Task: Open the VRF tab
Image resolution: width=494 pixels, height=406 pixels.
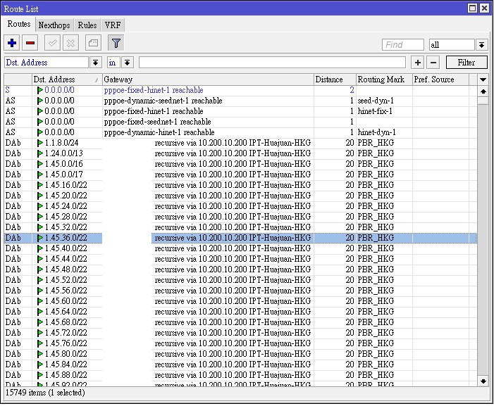Action: click(x=113, y=25)
